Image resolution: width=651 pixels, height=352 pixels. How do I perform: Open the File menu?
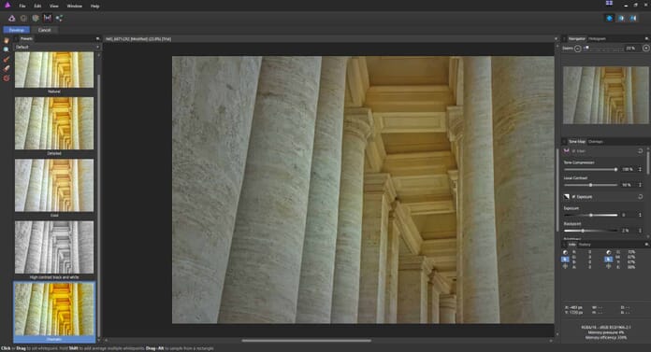tap(22, 7)
